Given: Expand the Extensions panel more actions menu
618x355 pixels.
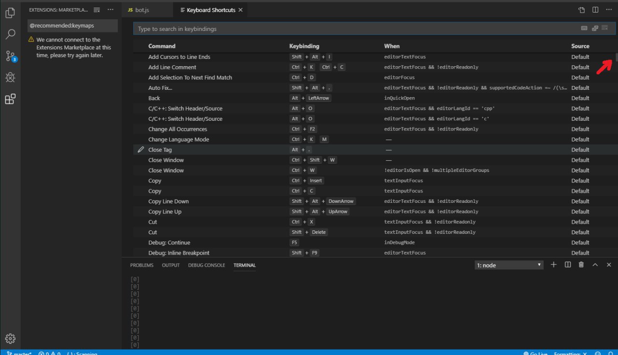Looking at the screenshot, I should pos(111,10).
